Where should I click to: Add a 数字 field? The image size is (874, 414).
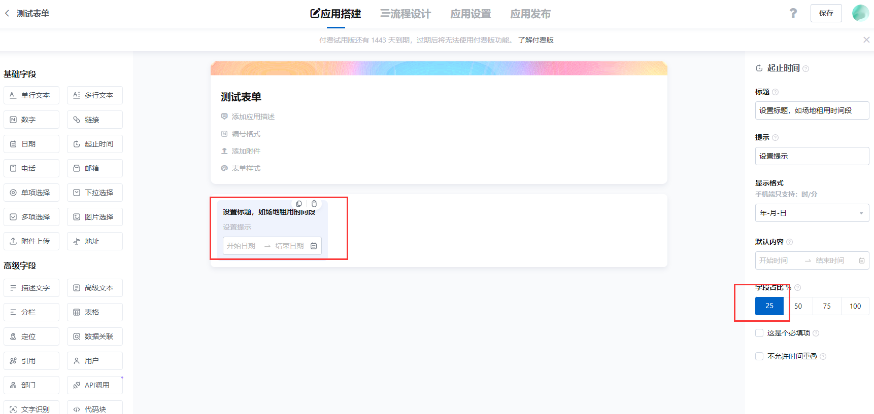tap(31, 120)
